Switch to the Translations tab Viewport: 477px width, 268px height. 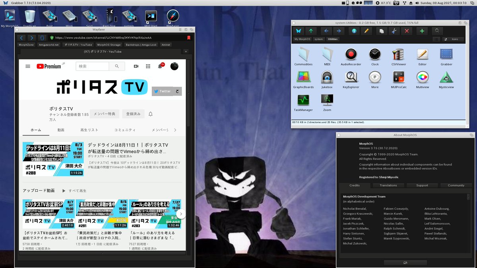click(x=388, y=185)
